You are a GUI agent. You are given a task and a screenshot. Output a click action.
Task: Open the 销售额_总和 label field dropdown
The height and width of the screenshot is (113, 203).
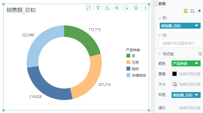[x=186, y=95]
